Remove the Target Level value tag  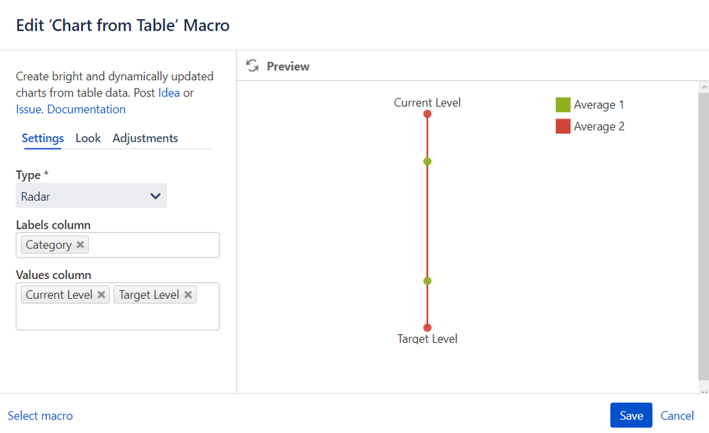pyautogui.click(x=188, y=295)
